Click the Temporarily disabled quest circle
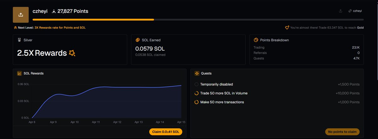The height and width of the screenshot is (139, 378). click(197, 84)
